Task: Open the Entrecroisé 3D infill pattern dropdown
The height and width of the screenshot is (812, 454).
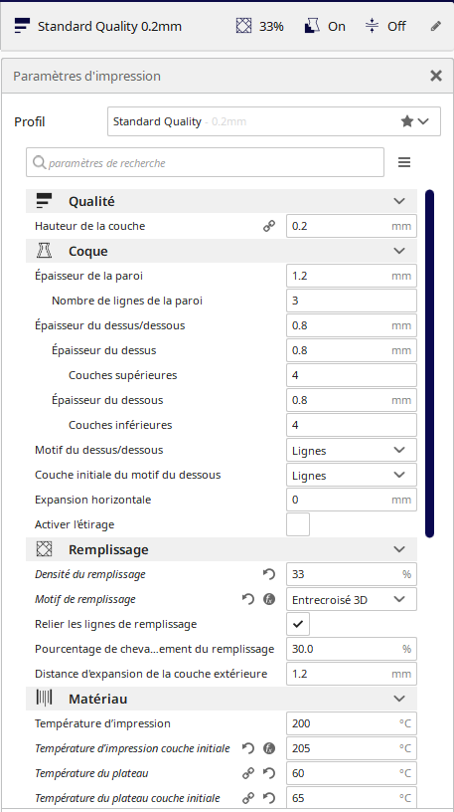Action: [x=352, y=599]
